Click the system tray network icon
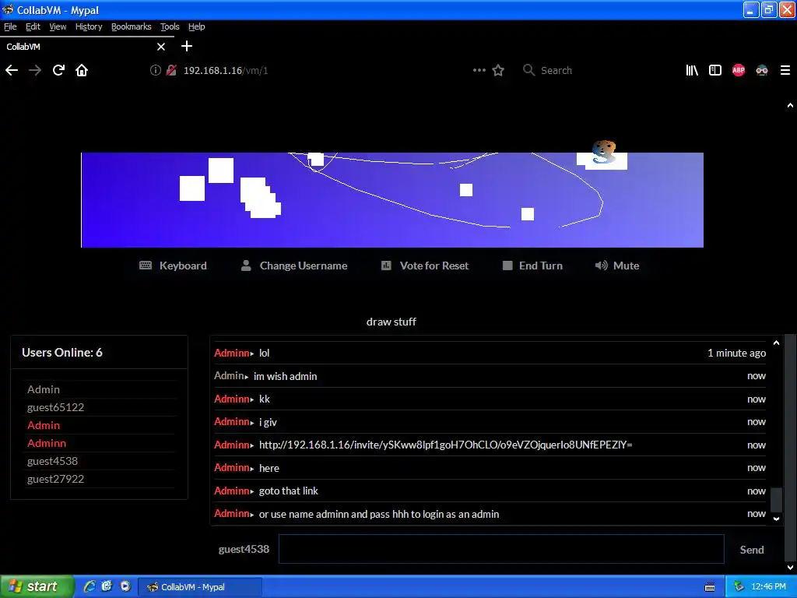Viewport: 797px width, 598px height. coord(739,587)
